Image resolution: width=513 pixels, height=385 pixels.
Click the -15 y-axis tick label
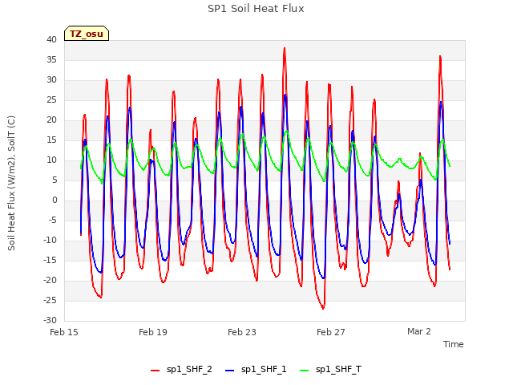(x=50, y=260)
